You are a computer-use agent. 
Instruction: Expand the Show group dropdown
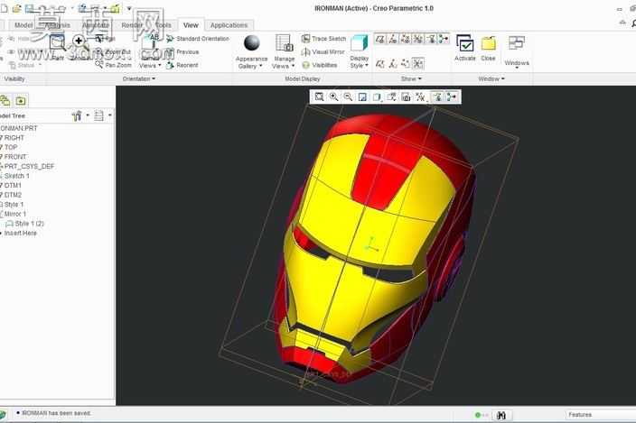click(411, 79)
